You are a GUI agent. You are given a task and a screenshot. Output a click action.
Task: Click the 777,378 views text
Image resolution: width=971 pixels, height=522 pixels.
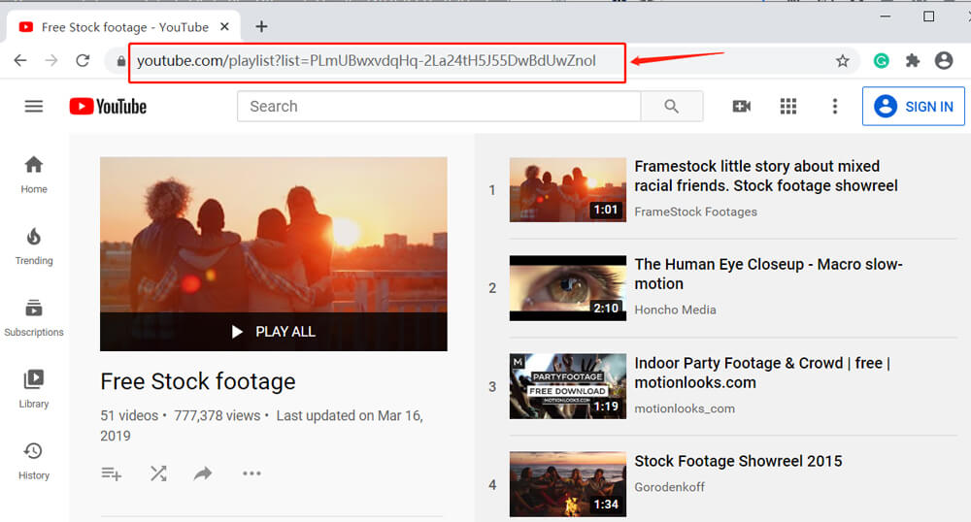[x=217, y=415]
